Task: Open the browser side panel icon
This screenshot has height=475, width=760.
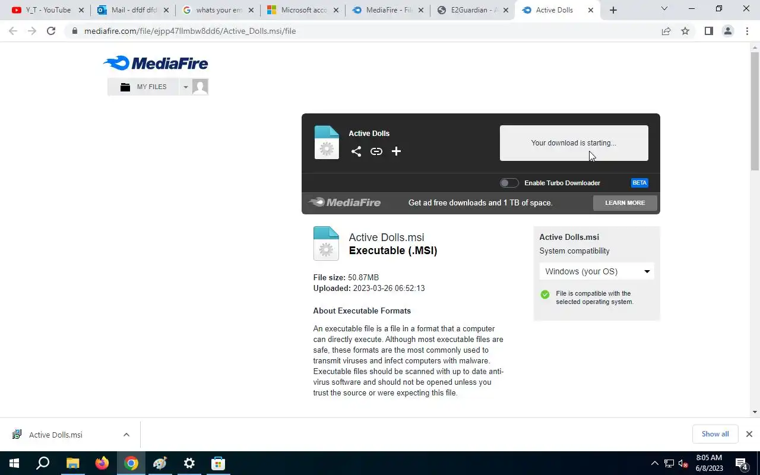Action: (708, 31)
